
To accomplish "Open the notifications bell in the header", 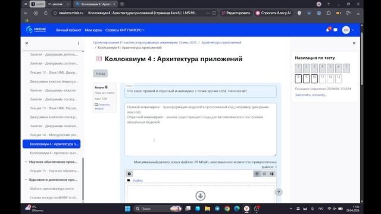I will point(328,30).
